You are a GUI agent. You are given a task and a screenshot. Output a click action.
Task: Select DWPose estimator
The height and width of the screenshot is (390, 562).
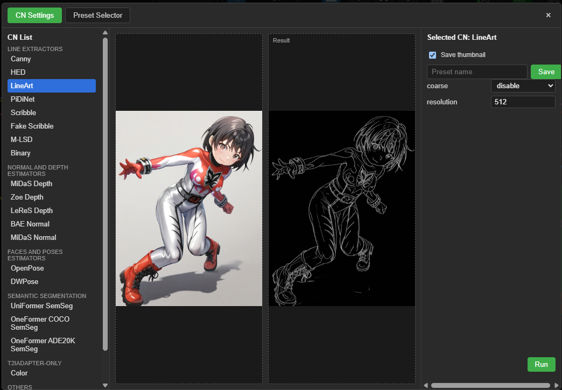(x=52, y=281)
